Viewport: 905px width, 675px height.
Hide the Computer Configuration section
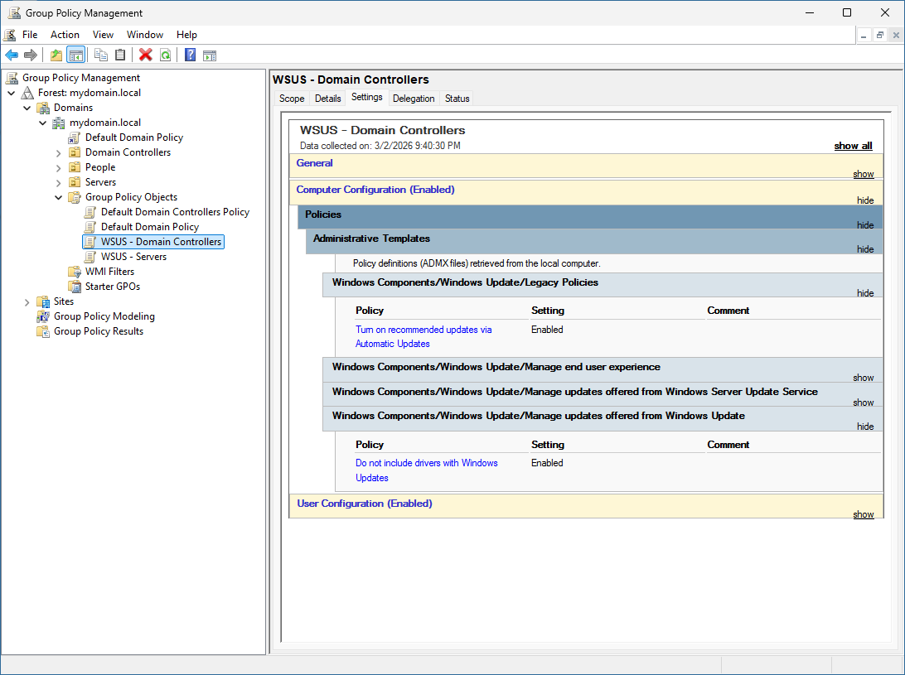[x=865, y=200]
